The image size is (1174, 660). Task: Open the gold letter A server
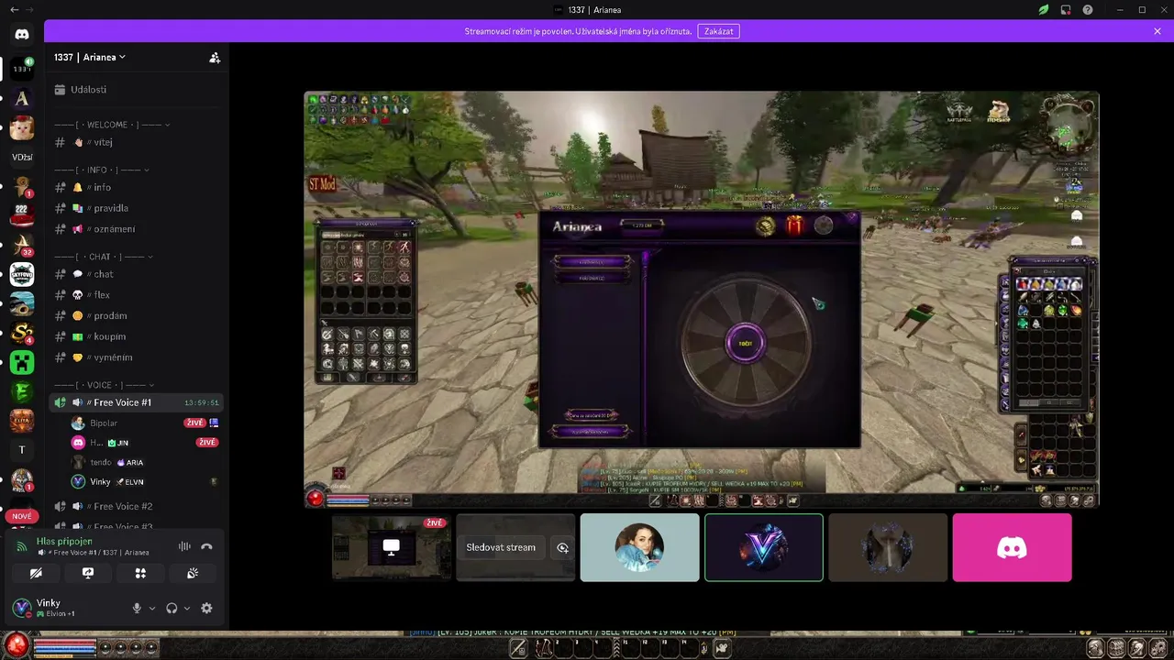pos(22,98)
